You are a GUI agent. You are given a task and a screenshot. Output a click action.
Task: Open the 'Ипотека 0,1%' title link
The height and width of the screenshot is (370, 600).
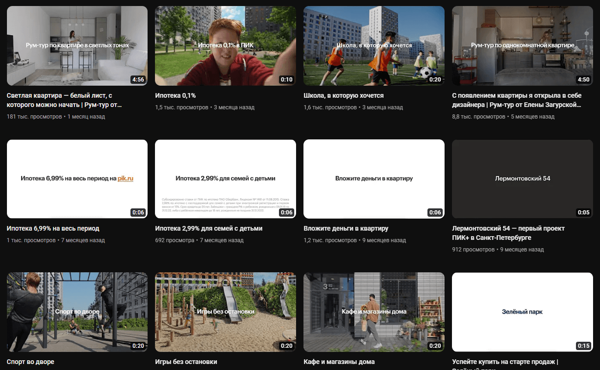pos(175,95)
